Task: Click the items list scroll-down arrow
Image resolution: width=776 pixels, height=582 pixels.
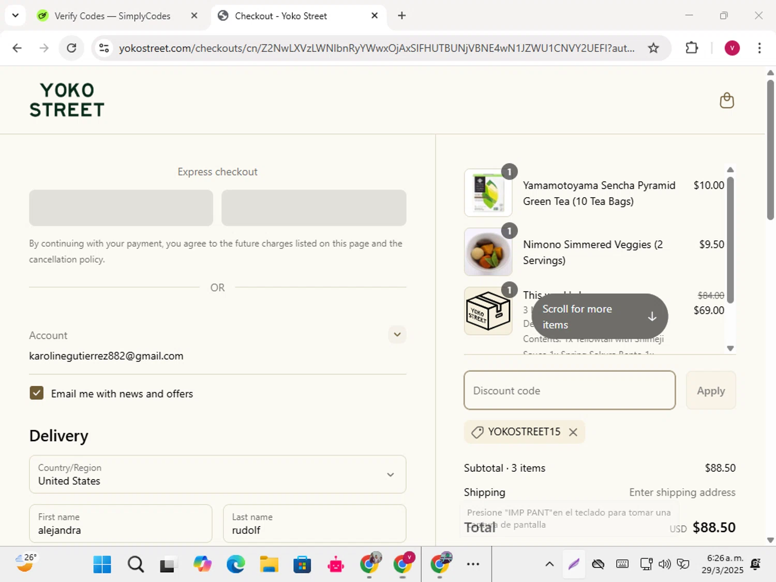Action: (730, 348)
